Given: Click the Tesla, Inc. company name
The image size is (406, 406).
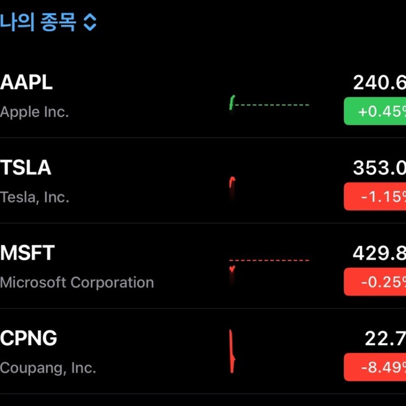Looking at the screenshot, I should click(x=34, y=197).
